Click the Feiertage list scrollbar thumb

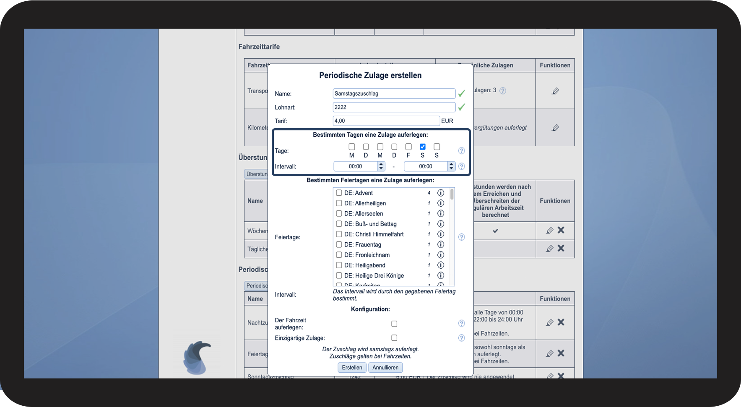(452, 194)
